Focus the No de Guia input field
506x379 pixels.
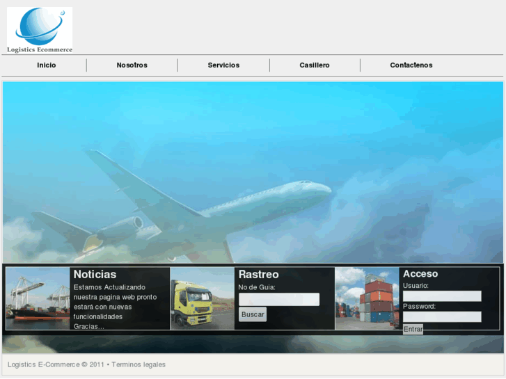tap(279, 299)
